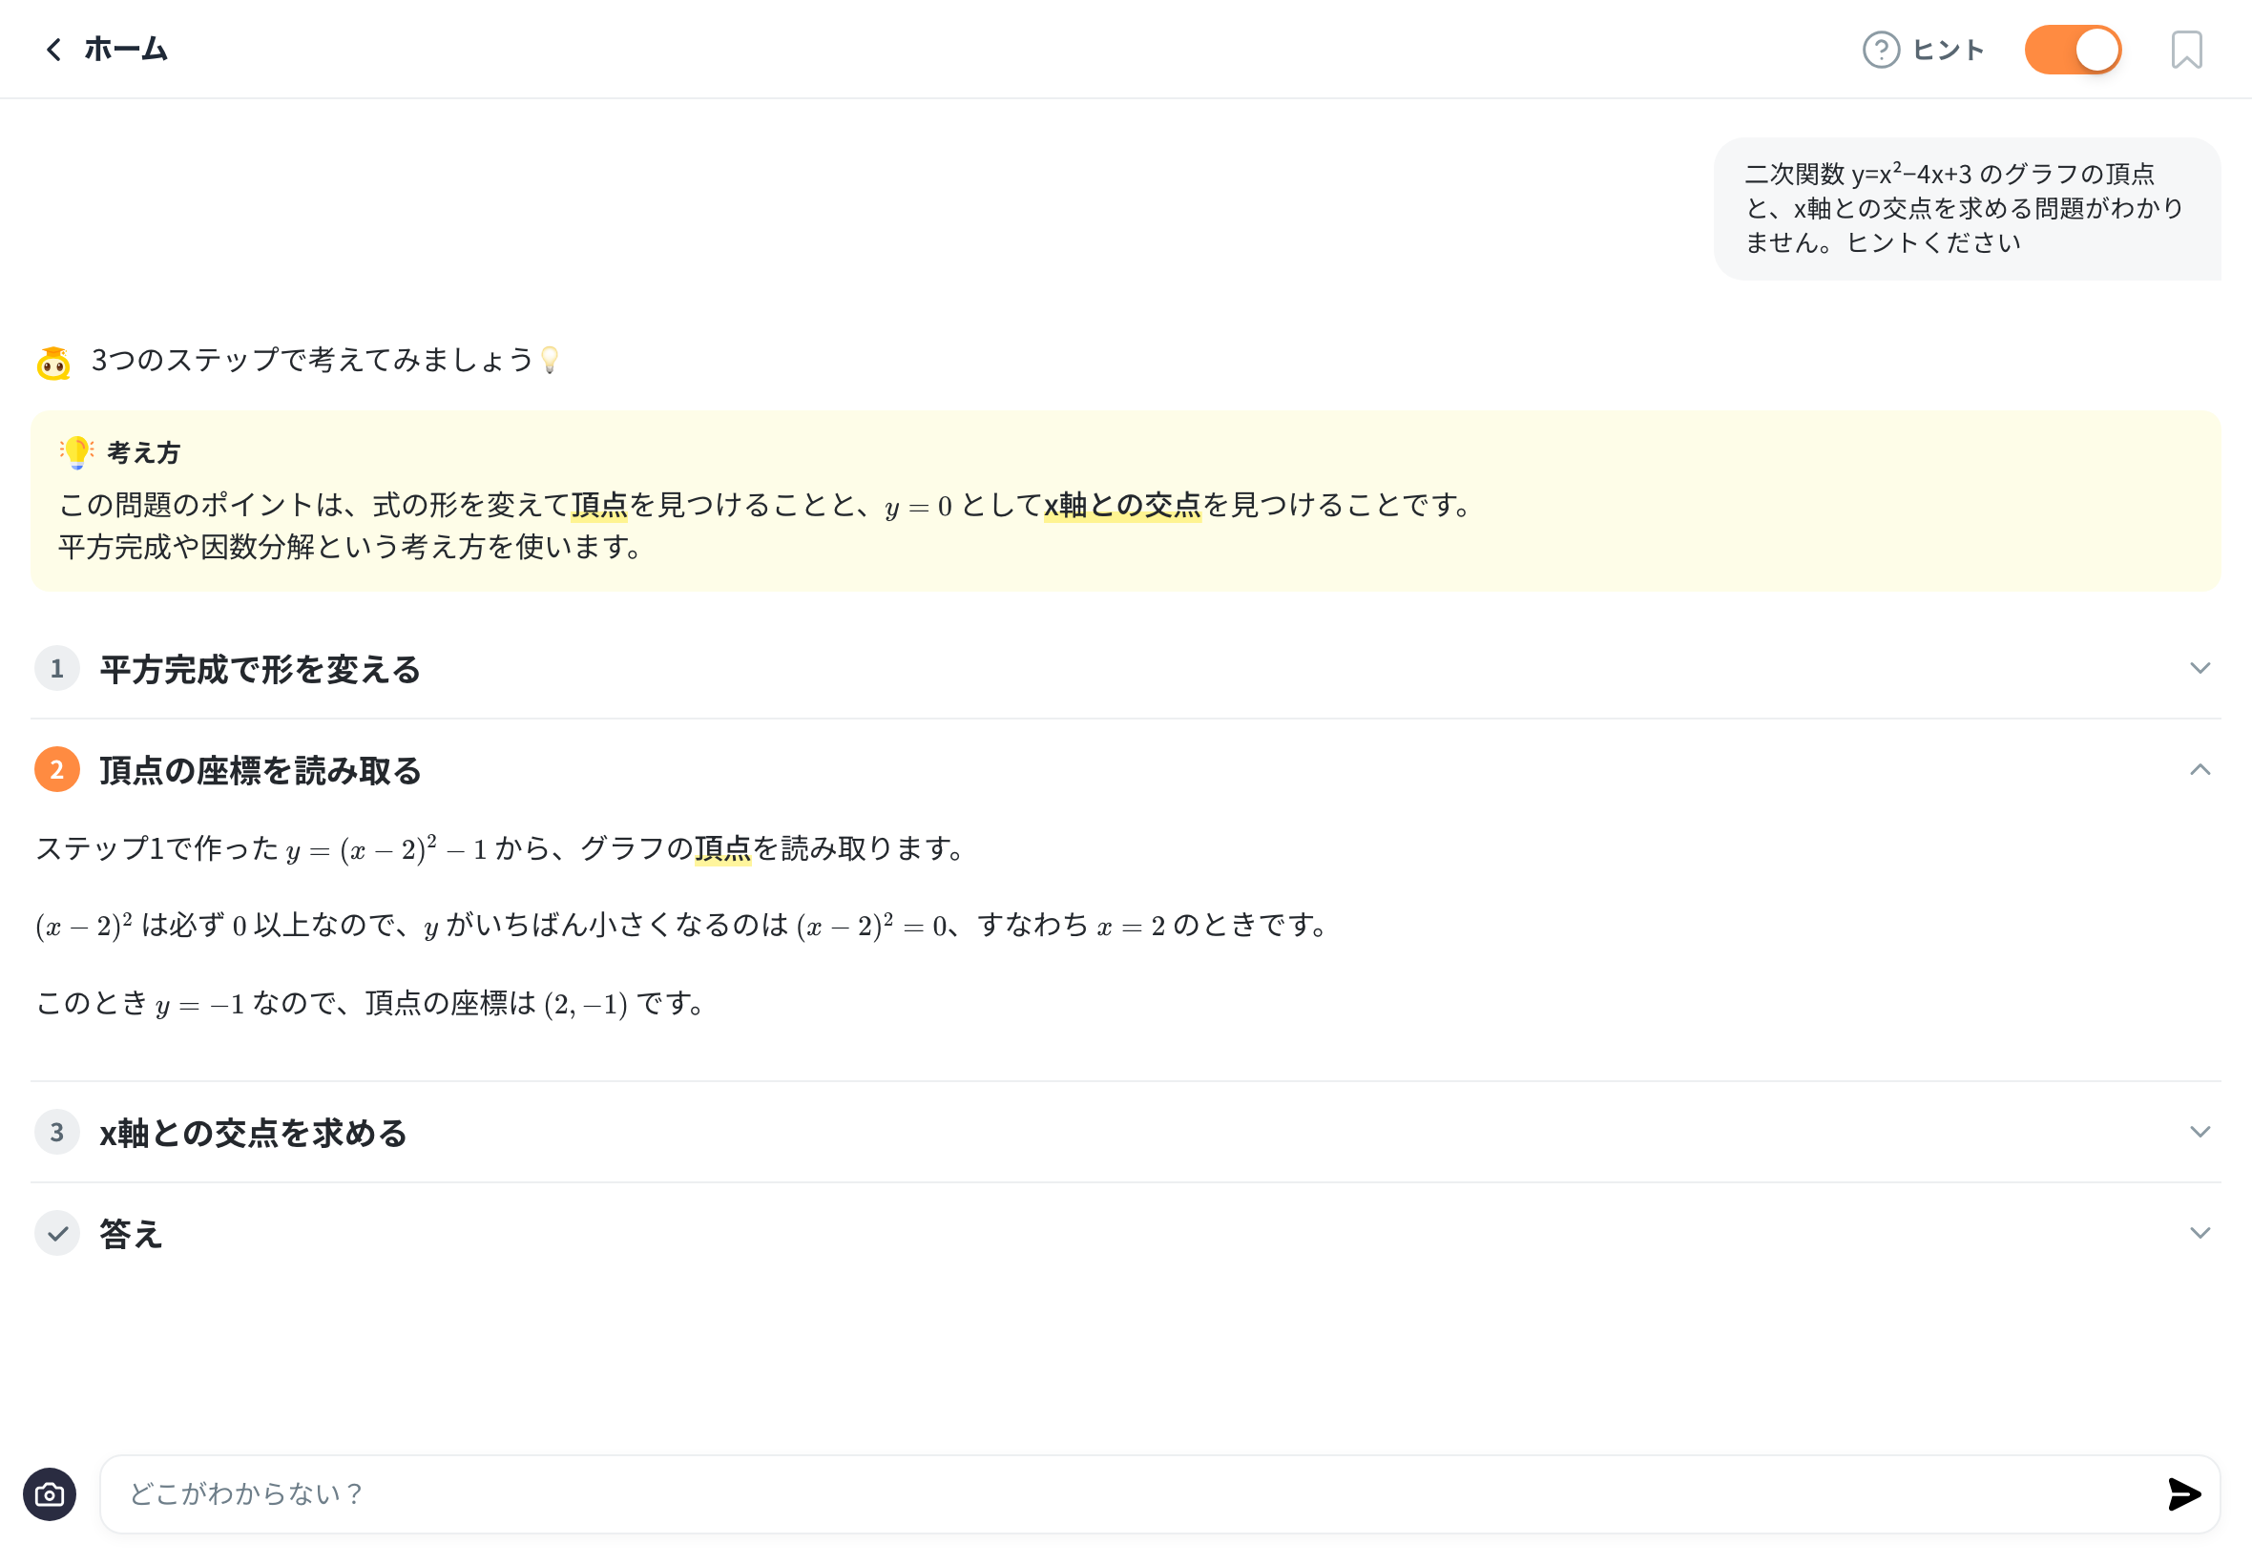Open the step 3 x軸との交点を求める heading
2252x1565 pixels.
click(x=253, y=1134)
